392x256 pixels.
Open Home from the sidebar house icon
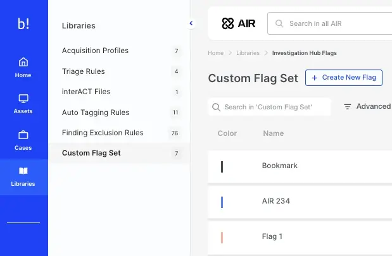23,62
